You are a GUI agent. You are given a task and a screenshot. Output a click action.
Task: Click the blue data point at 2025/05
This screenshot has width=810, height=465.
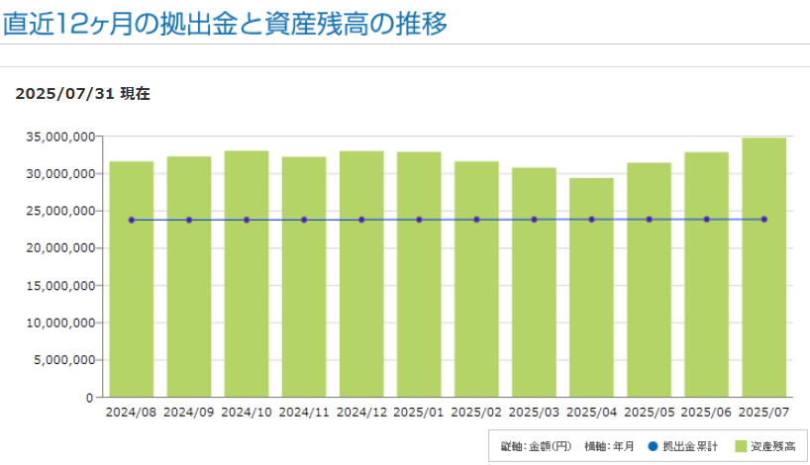[649, 220]
